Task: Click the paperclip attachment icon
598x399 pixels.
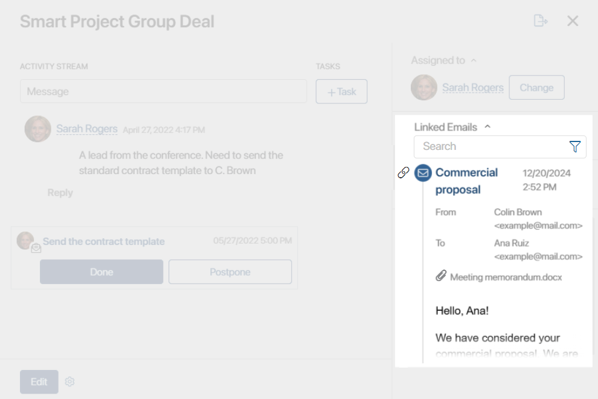Action: pos(441,276)
